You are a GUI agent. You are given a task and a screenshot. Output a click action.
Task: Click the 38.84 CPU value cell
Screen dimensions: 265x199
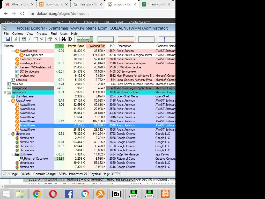click(x=59, y=159)
